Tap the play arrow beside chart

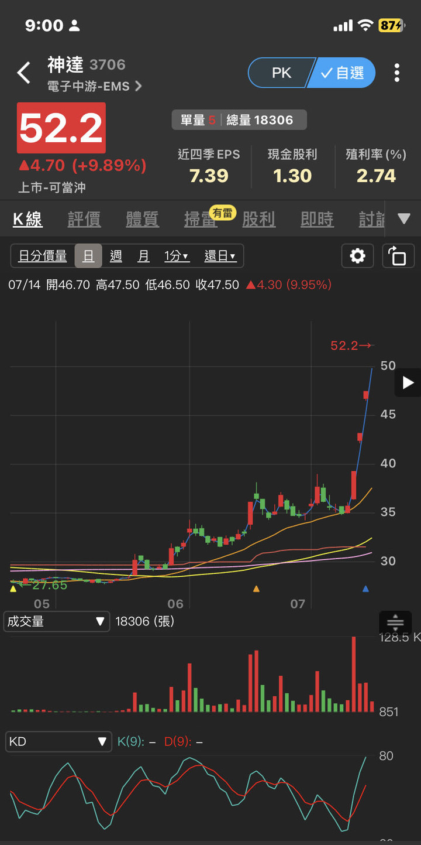click(x=408, y=383)
